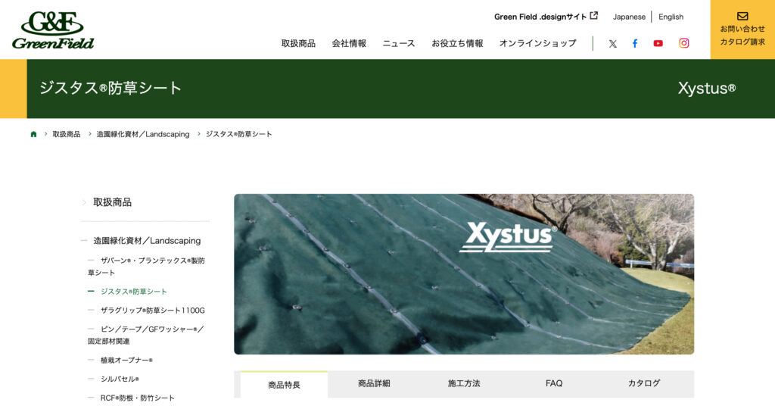The width and height of the screenshot is (775, 406).
Task: Click the GreenField logo
Action: coord(53,30)
